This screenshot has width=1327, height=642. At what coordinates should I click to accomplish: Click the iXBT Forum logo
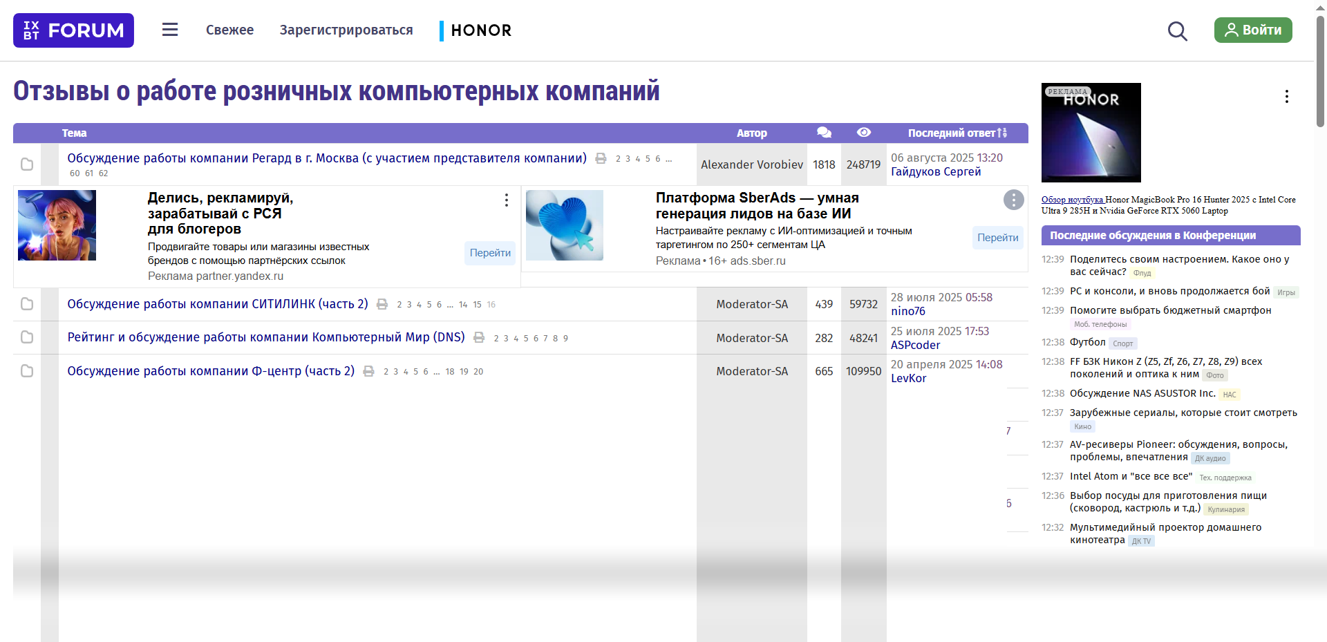[x=73, y=30]
